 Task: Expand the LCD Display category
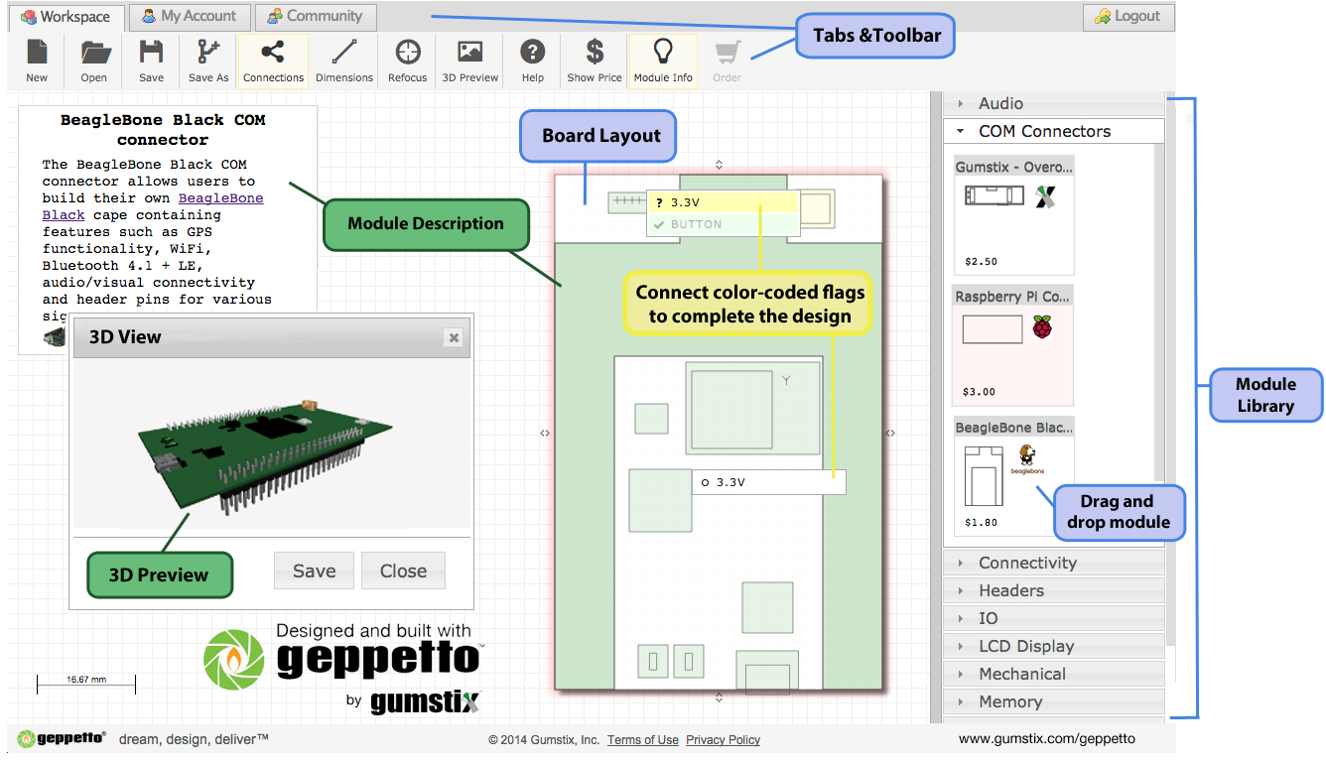pyautogui.click(x=1053, y=646)
